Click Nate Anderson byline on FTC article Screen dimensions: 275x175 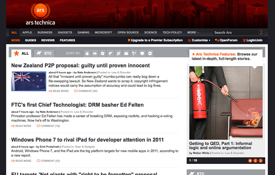point(49,112)
